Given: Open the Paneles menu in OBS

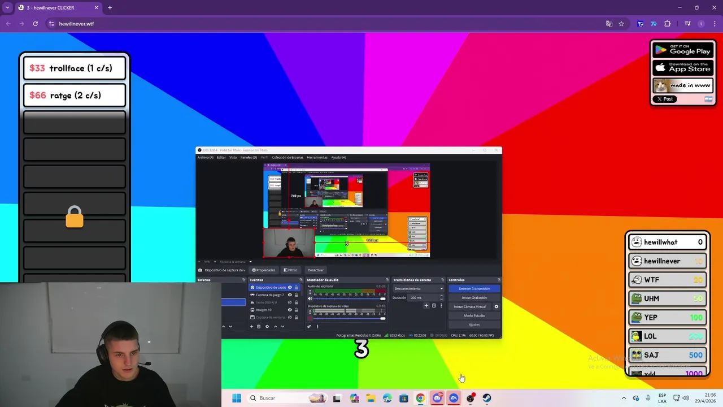Looking at the screenshot, I should click(x=249, y=157).
